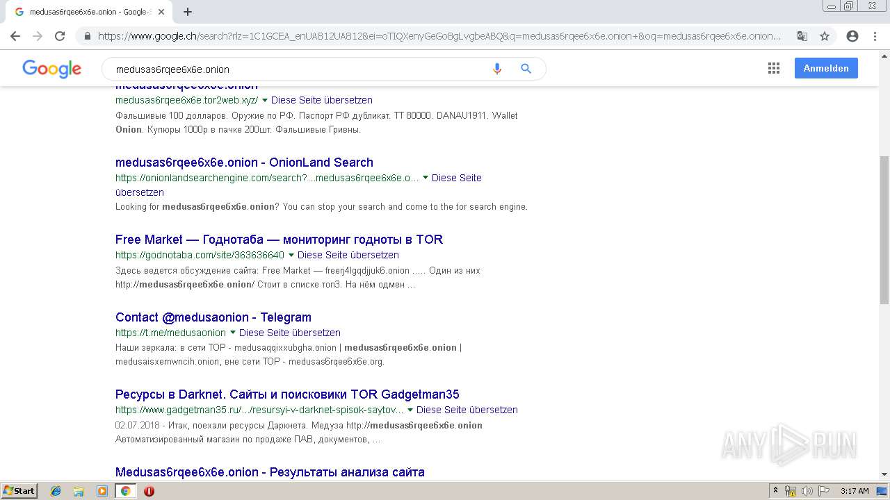Image resolution: width=890 pixels, height=500 pixels.
Task: Click the taskbar clock showing 3:17 AM
Action: point(855,491)
